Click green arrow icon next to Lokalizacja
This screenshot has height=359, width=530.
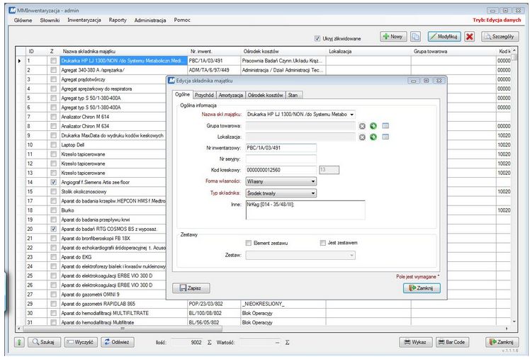(x=373, y=137)
